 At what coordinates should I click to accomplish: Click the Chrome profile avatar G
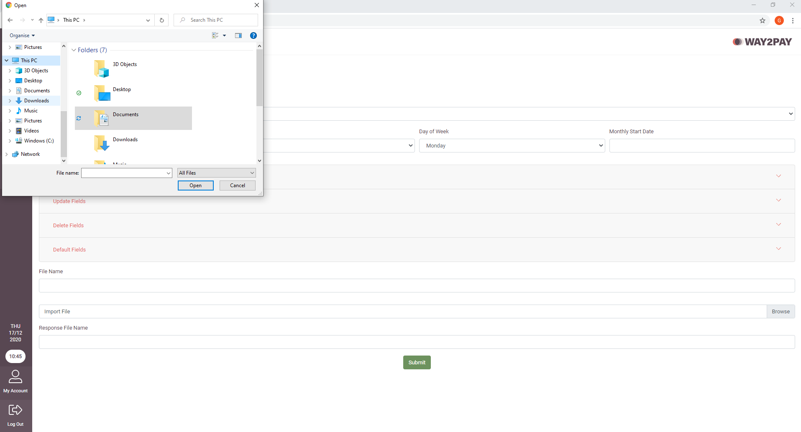pyautogui.click(x=779, y=20)
